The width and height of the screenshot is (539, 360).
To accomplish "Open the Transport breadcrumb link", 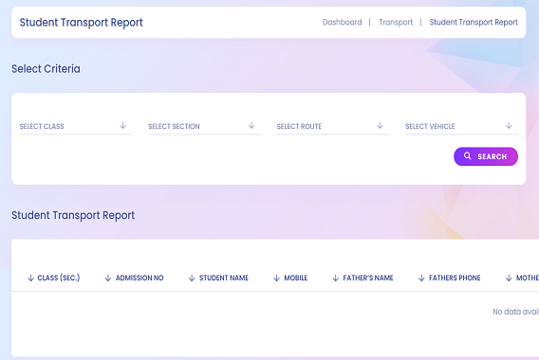I will click(x=396, y=23).
